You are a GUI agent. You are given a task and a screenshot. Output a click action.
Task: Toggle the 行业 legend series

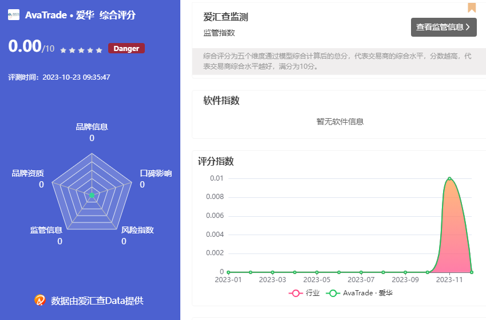(x=305, y=293)
